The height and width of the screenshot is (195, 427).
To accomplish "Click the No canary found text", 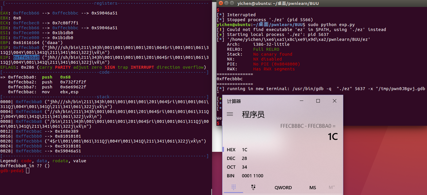I will [273, 54].
